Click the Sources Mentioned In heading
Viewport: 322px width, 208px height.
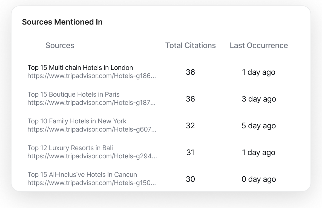[x=62, y=22]
